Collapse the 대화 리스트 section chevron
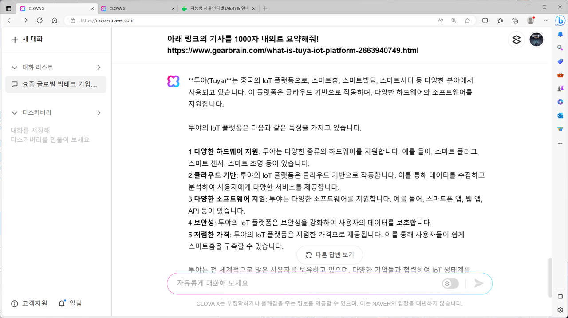The image size is (568, 318). click(x=15, y=68)
